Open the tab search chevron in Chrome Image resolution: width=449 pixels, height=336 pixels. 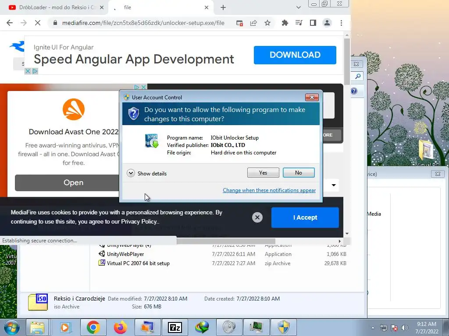[298, 8]
